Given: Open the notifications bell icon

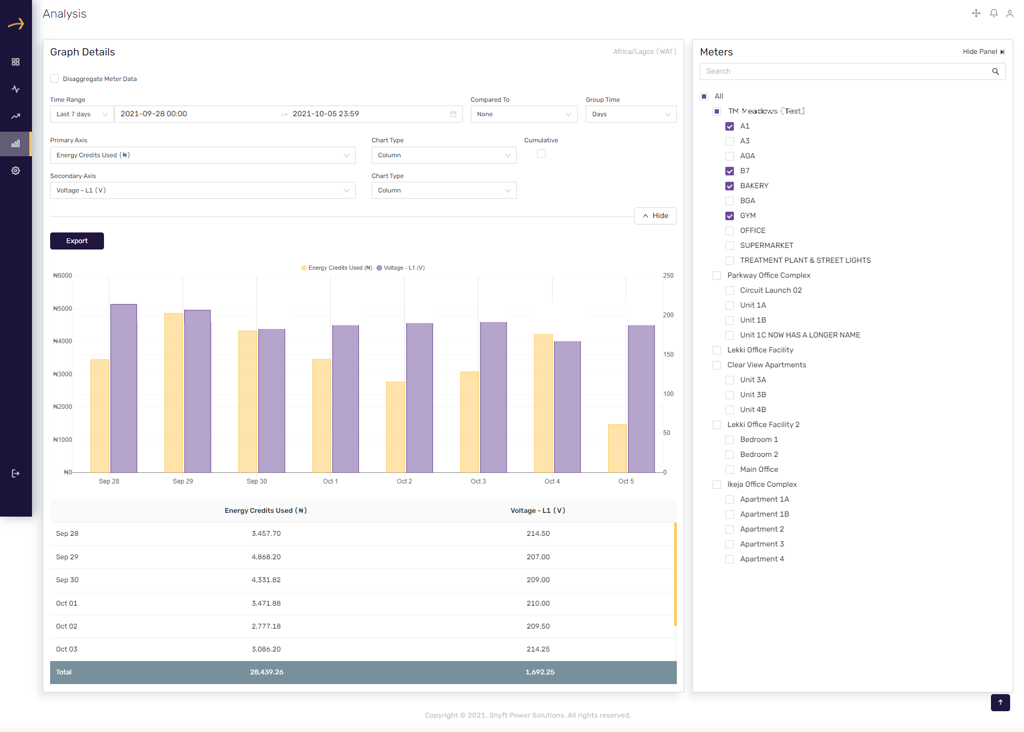Looking at the screenshot, I should pyautogui.click(x=994, y=13).
